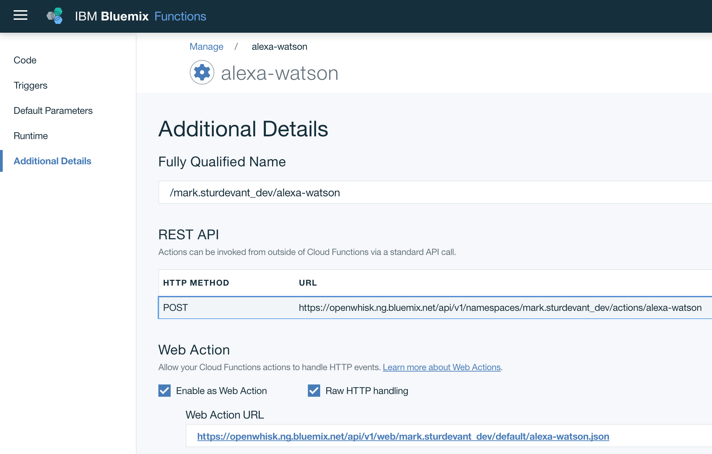Select Runtime from the sidebar
The image size is (712, 454).
pyautogui.click(x=31, y=136)
